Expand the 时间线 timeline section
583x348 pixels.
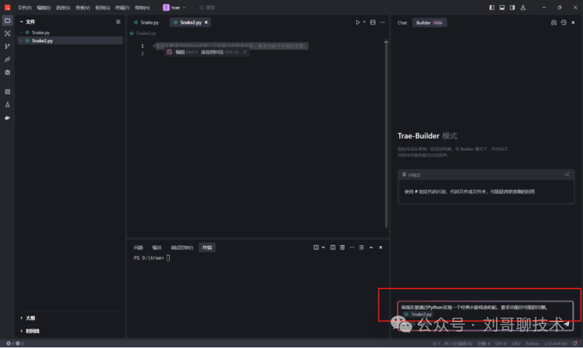click(x=32, y=331)
